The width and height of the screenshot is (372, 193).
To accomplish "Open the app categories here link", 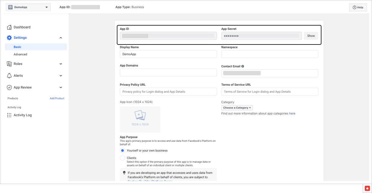I will pyautogui.click(x=292, y=113).
